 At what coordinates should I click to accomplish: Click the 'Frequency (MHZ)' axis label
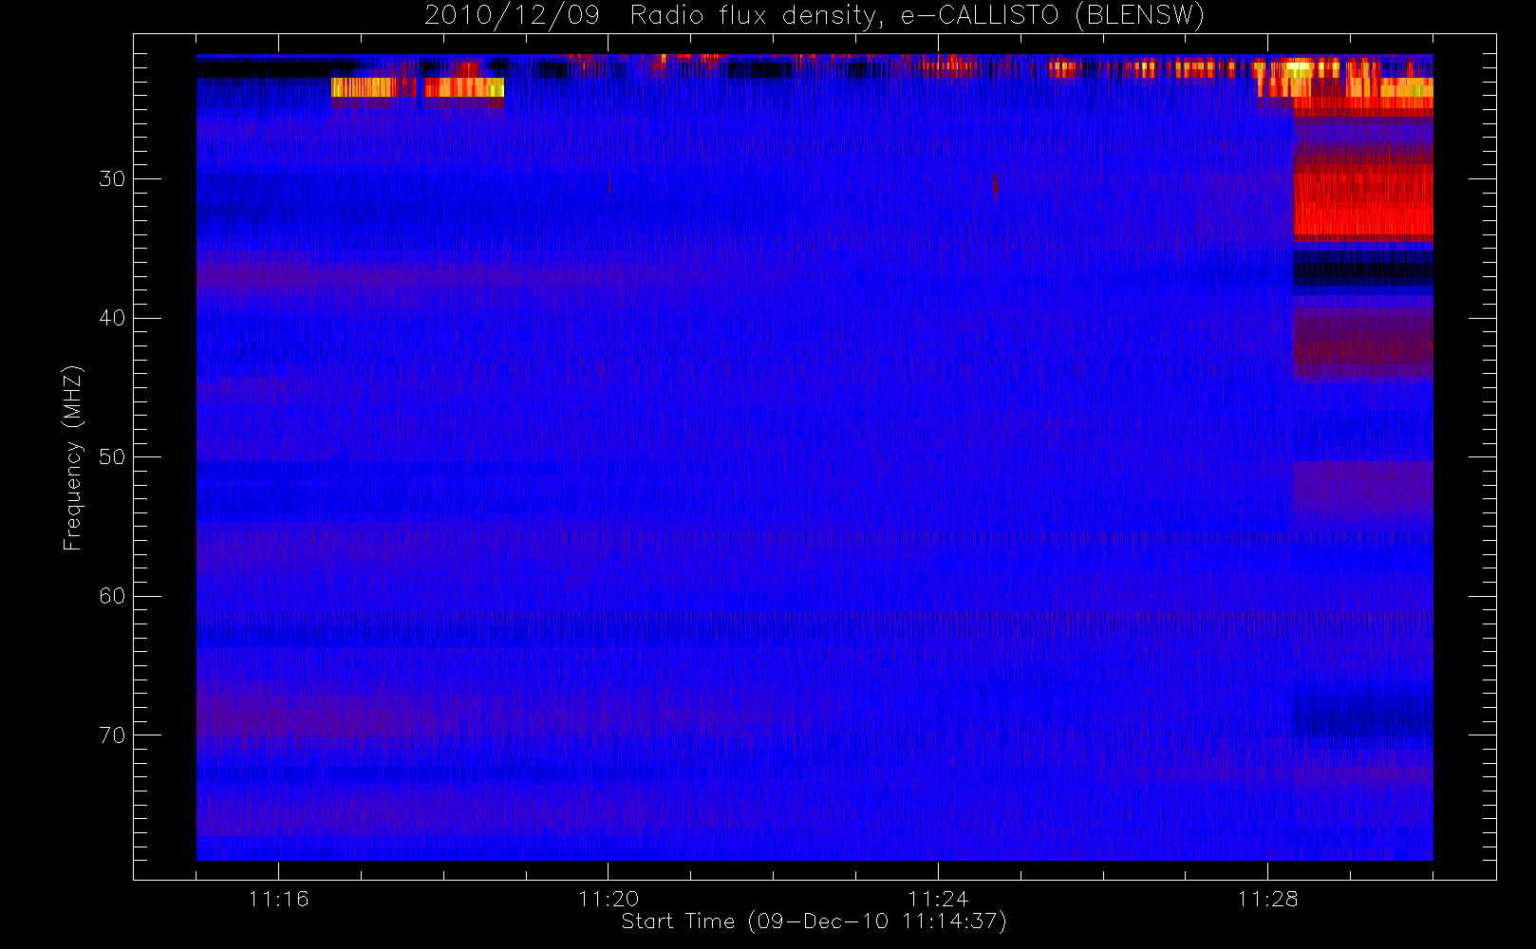[x=72, y=457]
